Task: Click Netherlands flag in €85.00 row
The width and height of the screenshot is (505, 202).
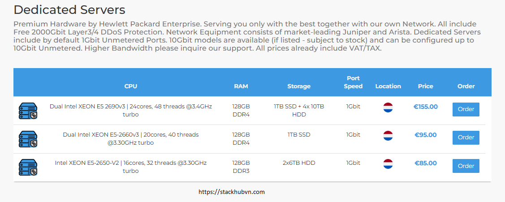Action: pos(388,164)
